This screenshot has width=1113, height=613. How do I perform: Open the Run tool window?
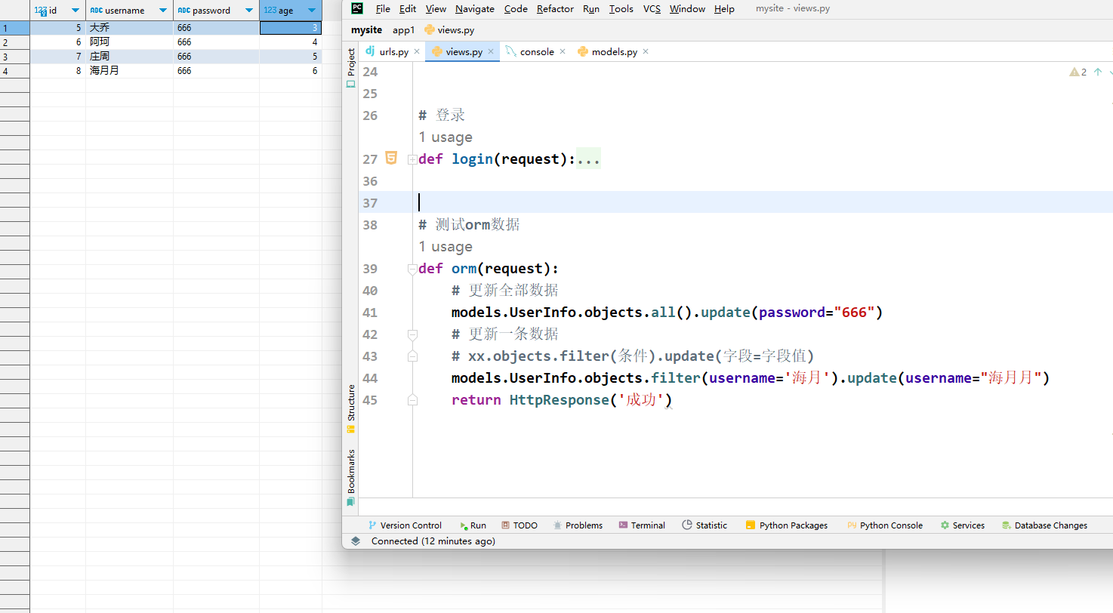[473, 525]
